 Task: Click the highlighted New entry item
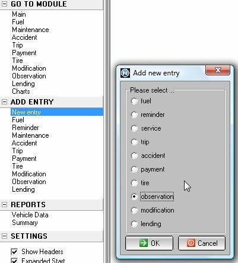click(57, 112)
